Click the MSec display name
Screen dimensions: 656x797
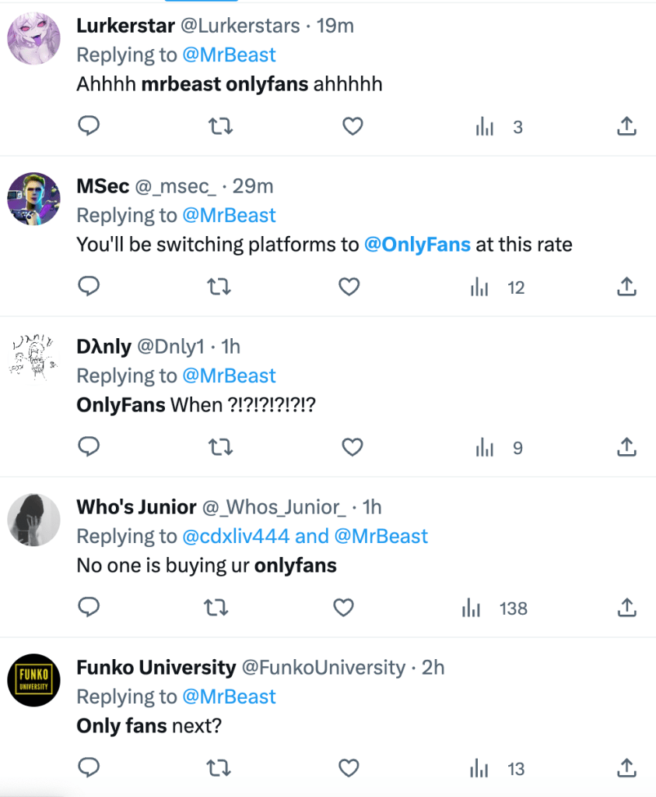click(103, 186)
